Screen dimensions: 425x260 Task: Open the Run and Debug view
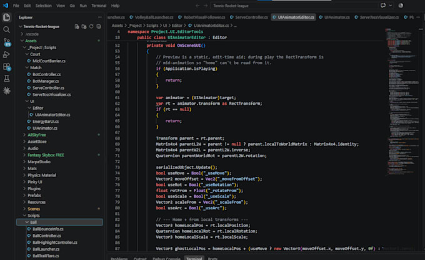pos(6,54)
